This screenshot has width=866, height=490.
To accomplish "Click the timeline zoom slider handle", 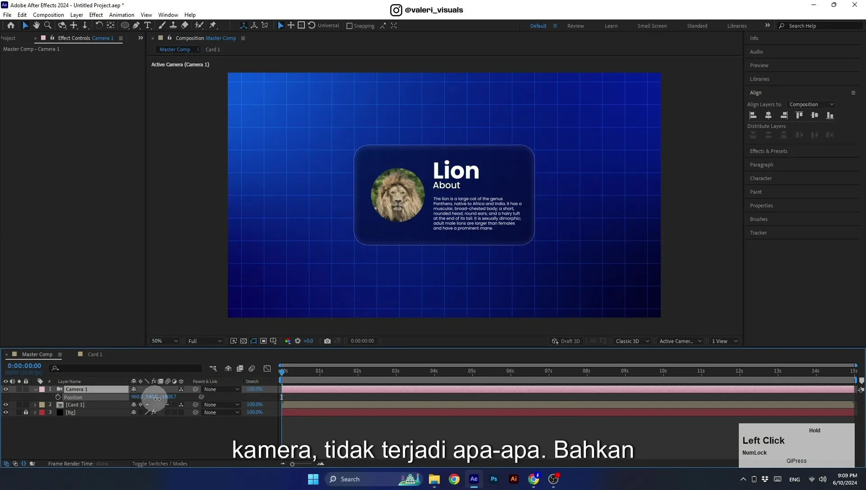I will point(292,464).
